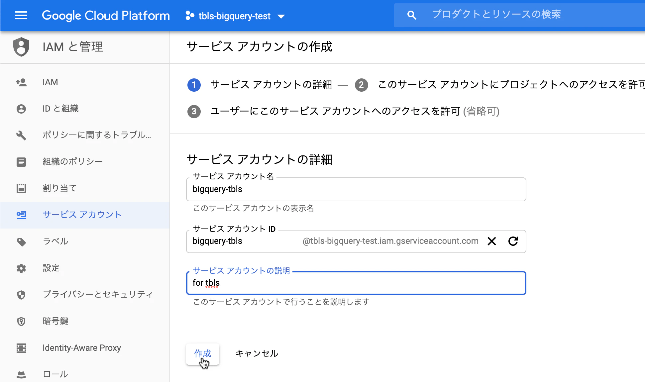Click the 組織のポリシー document icon
Screen dimensions: 645x382
point(21,162)
